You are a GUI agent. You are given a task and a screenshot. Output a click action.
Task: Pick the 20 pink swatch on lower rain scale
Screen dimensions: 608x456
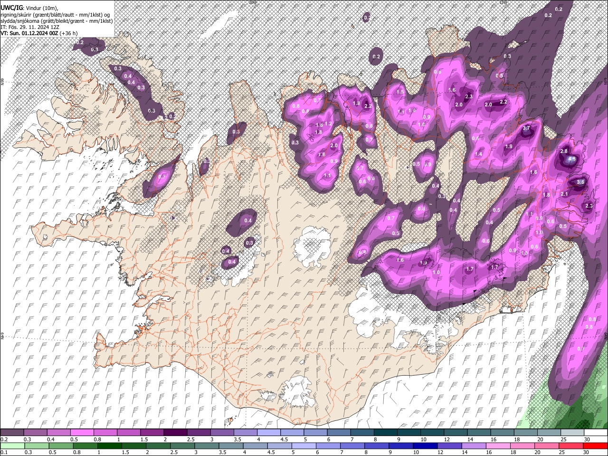pyautogui.click(x=547, y=446)
